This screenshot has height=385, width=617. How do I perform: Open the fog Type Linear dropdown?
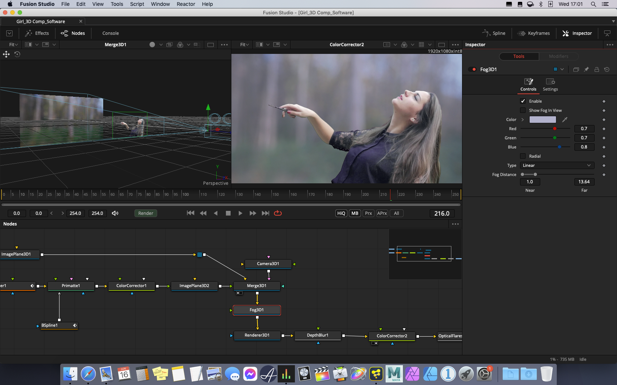557,165
